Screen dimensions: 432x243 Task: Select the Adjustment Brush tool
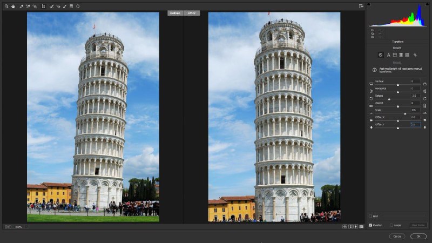pos(65,6)
